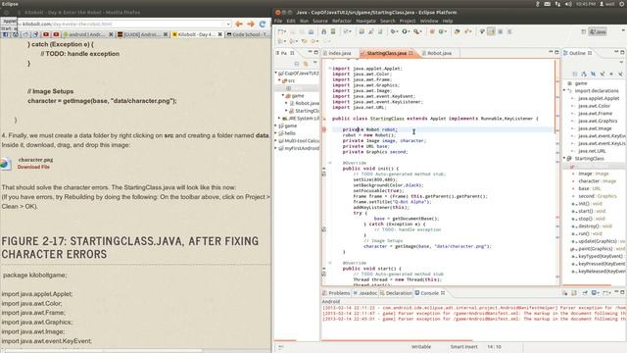The width and height of the screenshot is (627, 353).
Task: Open the Refactor menu
Action: point(342,21)
